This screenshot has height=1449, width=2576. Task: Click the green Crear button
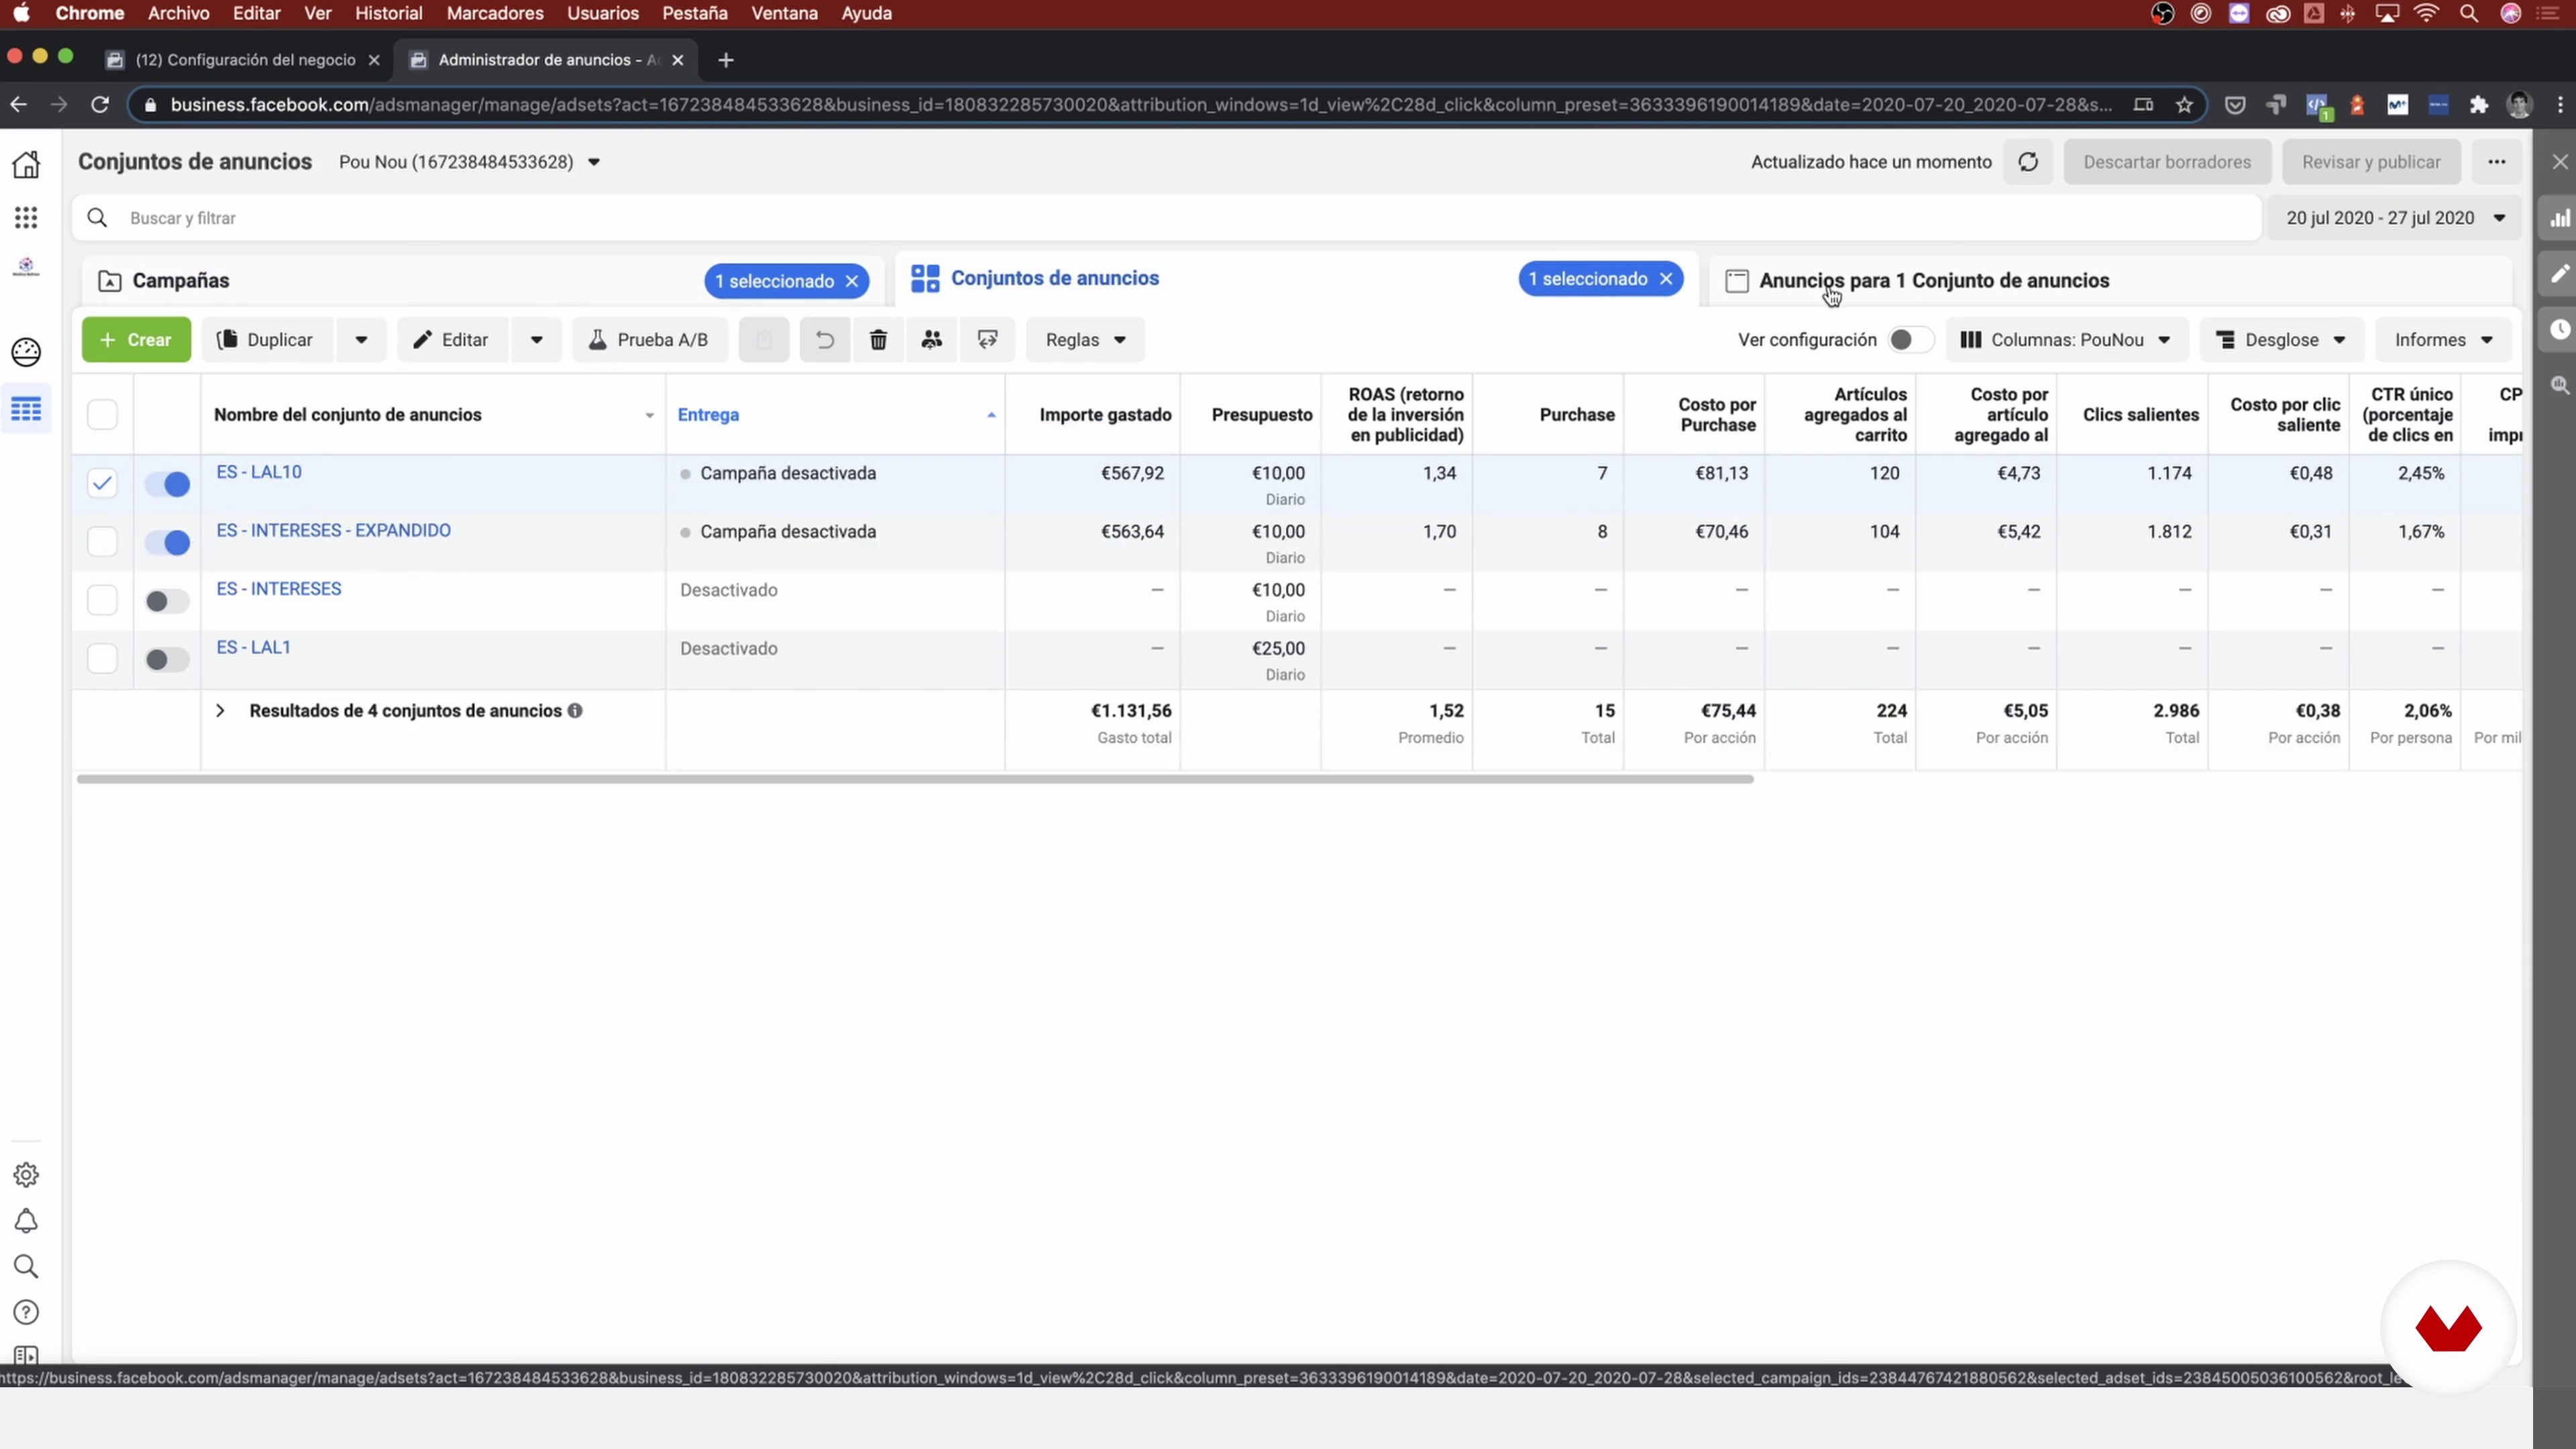[x=136, y=340]
